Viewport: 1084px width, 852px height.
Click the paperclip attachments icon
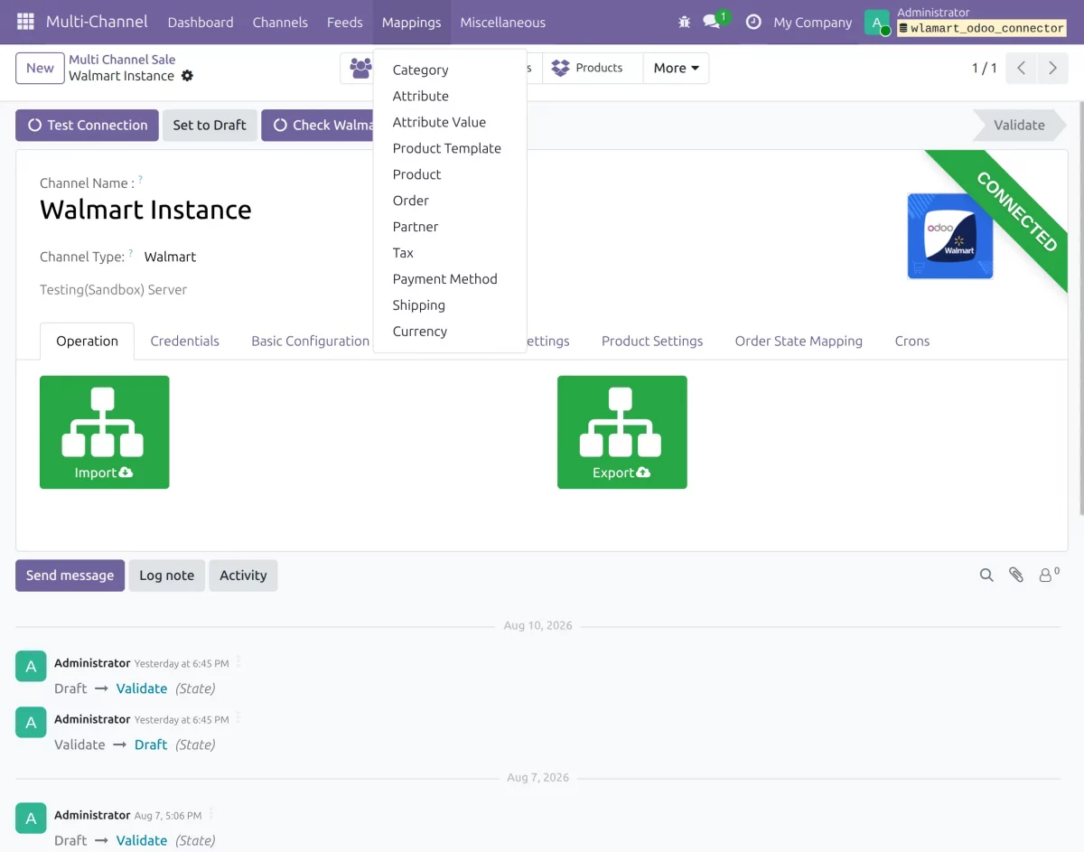(x=1016, y=575)
